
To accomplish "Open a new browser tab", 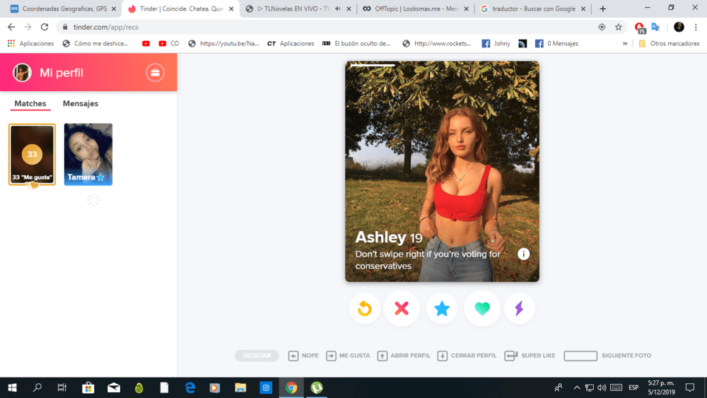I will (603, 8).
